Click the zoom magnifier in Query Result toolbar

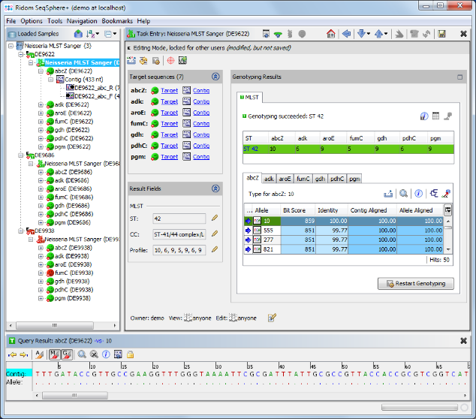[x=80, y=354]
